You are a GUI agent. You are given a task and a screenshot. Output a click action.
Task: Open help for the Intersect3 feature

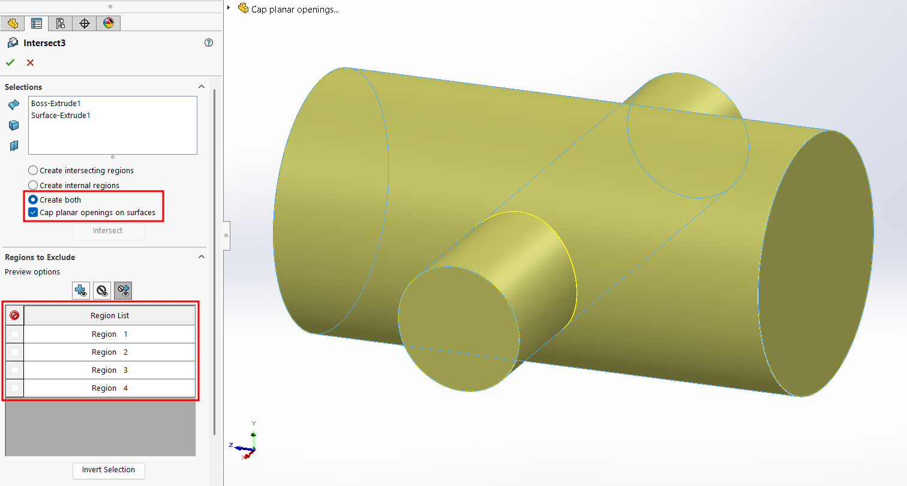[209, 43]
